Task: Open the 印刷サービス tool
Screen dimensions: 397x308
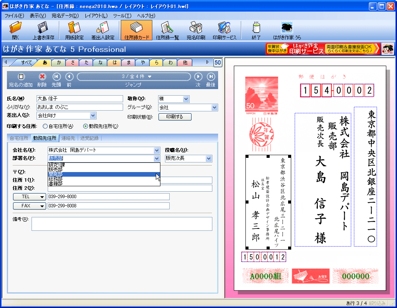Action: click(224, 30)
